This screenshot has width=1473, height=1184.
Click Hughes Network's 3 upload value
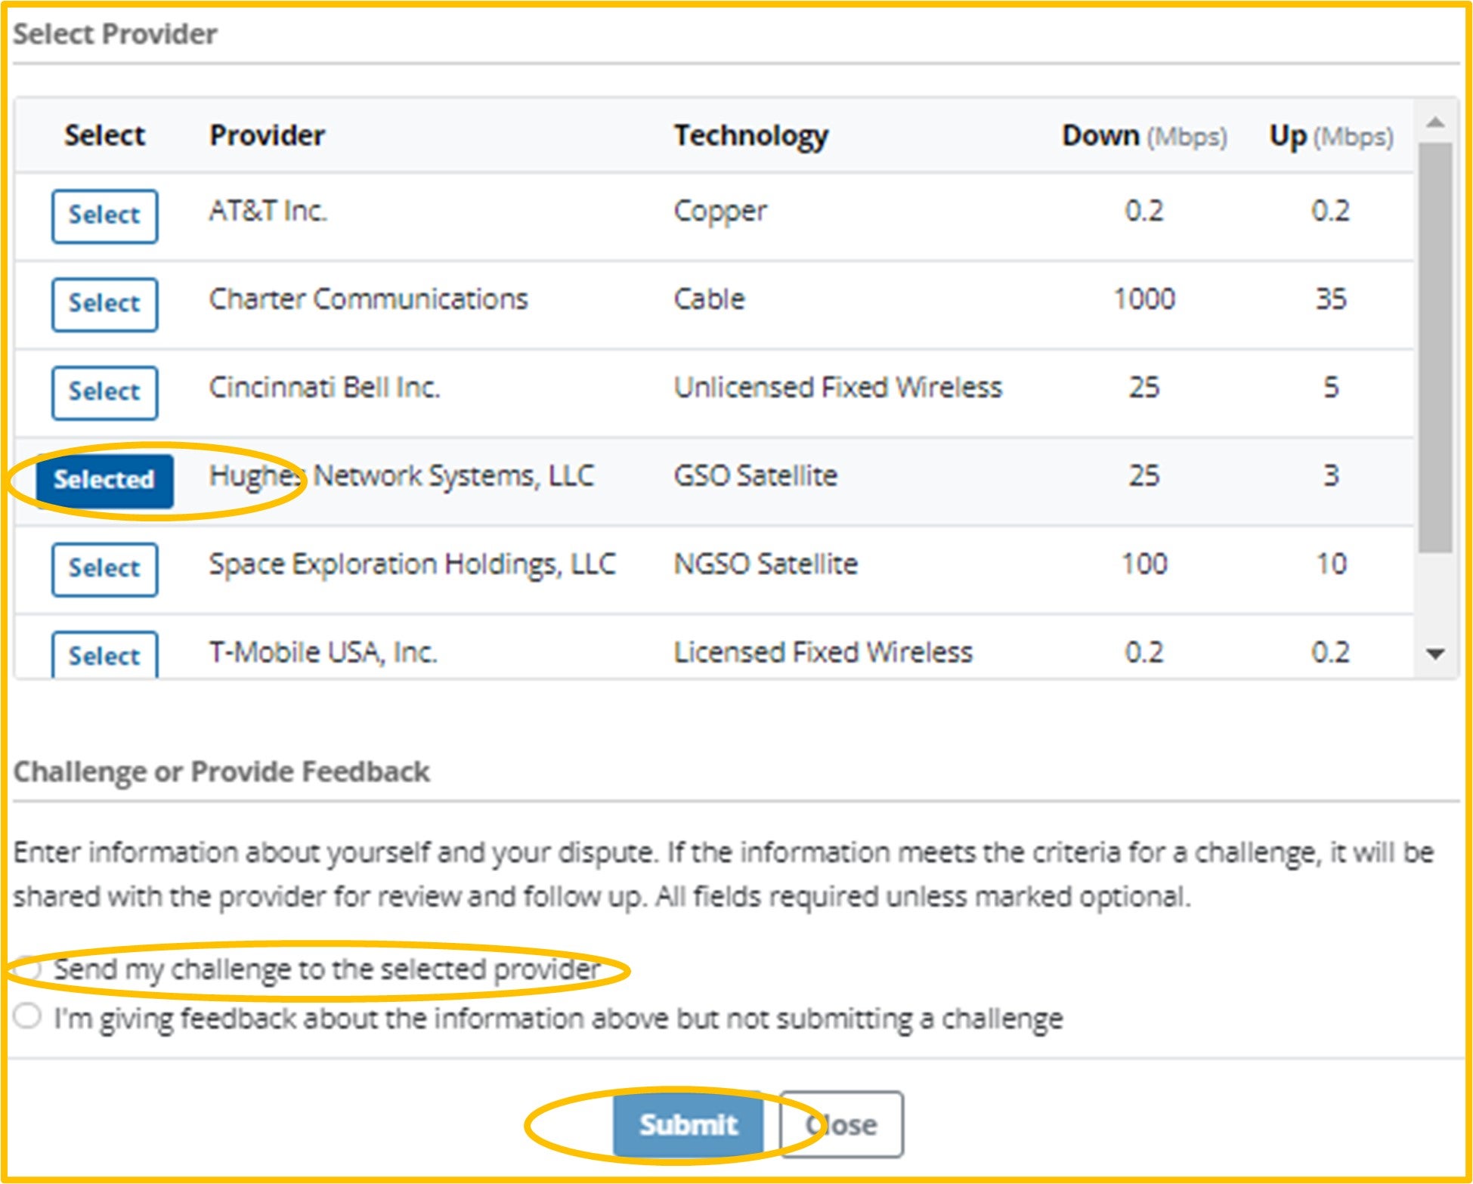1331,476
